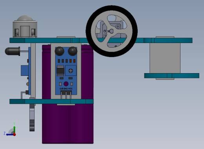Select the black IC chip on blue board
Screen dimensions: 204x149
pos(60,71)
